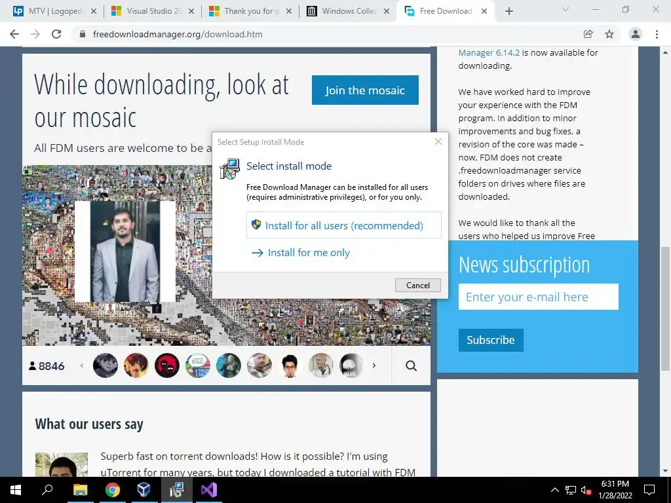The image size is (671, 503).
Task: Click the mosaic search magnifier icon
Action: [x=411, y=365]
